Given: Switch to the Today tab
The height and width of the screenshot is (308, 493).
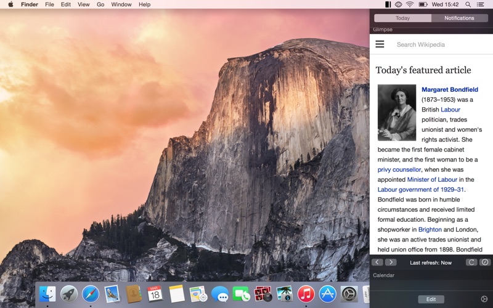Looking at the screenshot, I should (402, 18).
